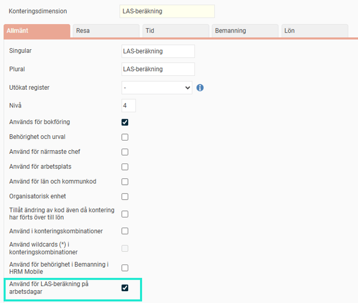Enable Använd i konteringskombinationer checkbox
Viewport: 358px width, 303px height.
coord(125,231)
